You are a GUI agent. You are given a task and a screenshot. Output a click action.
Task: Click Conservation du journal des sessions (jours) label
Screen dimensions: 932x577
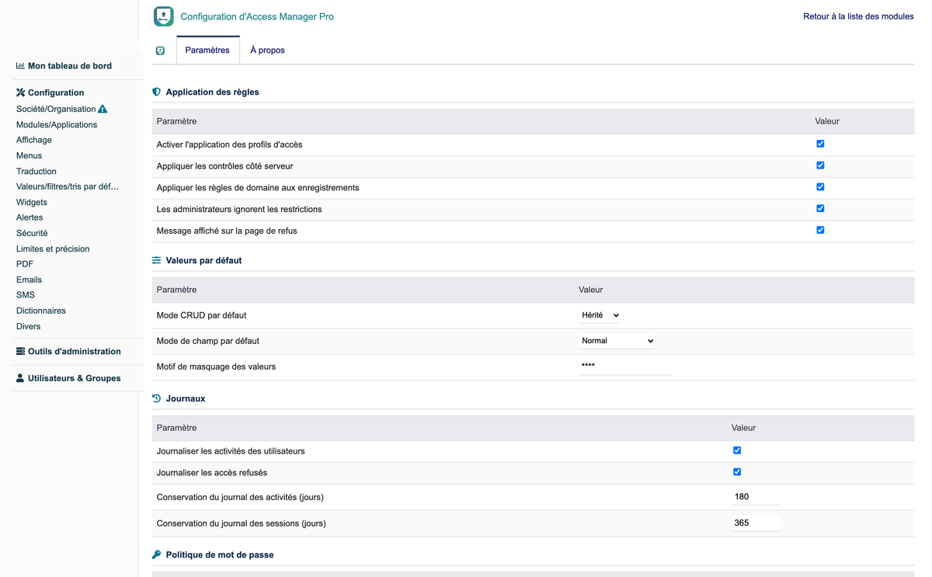coord(242,523)
